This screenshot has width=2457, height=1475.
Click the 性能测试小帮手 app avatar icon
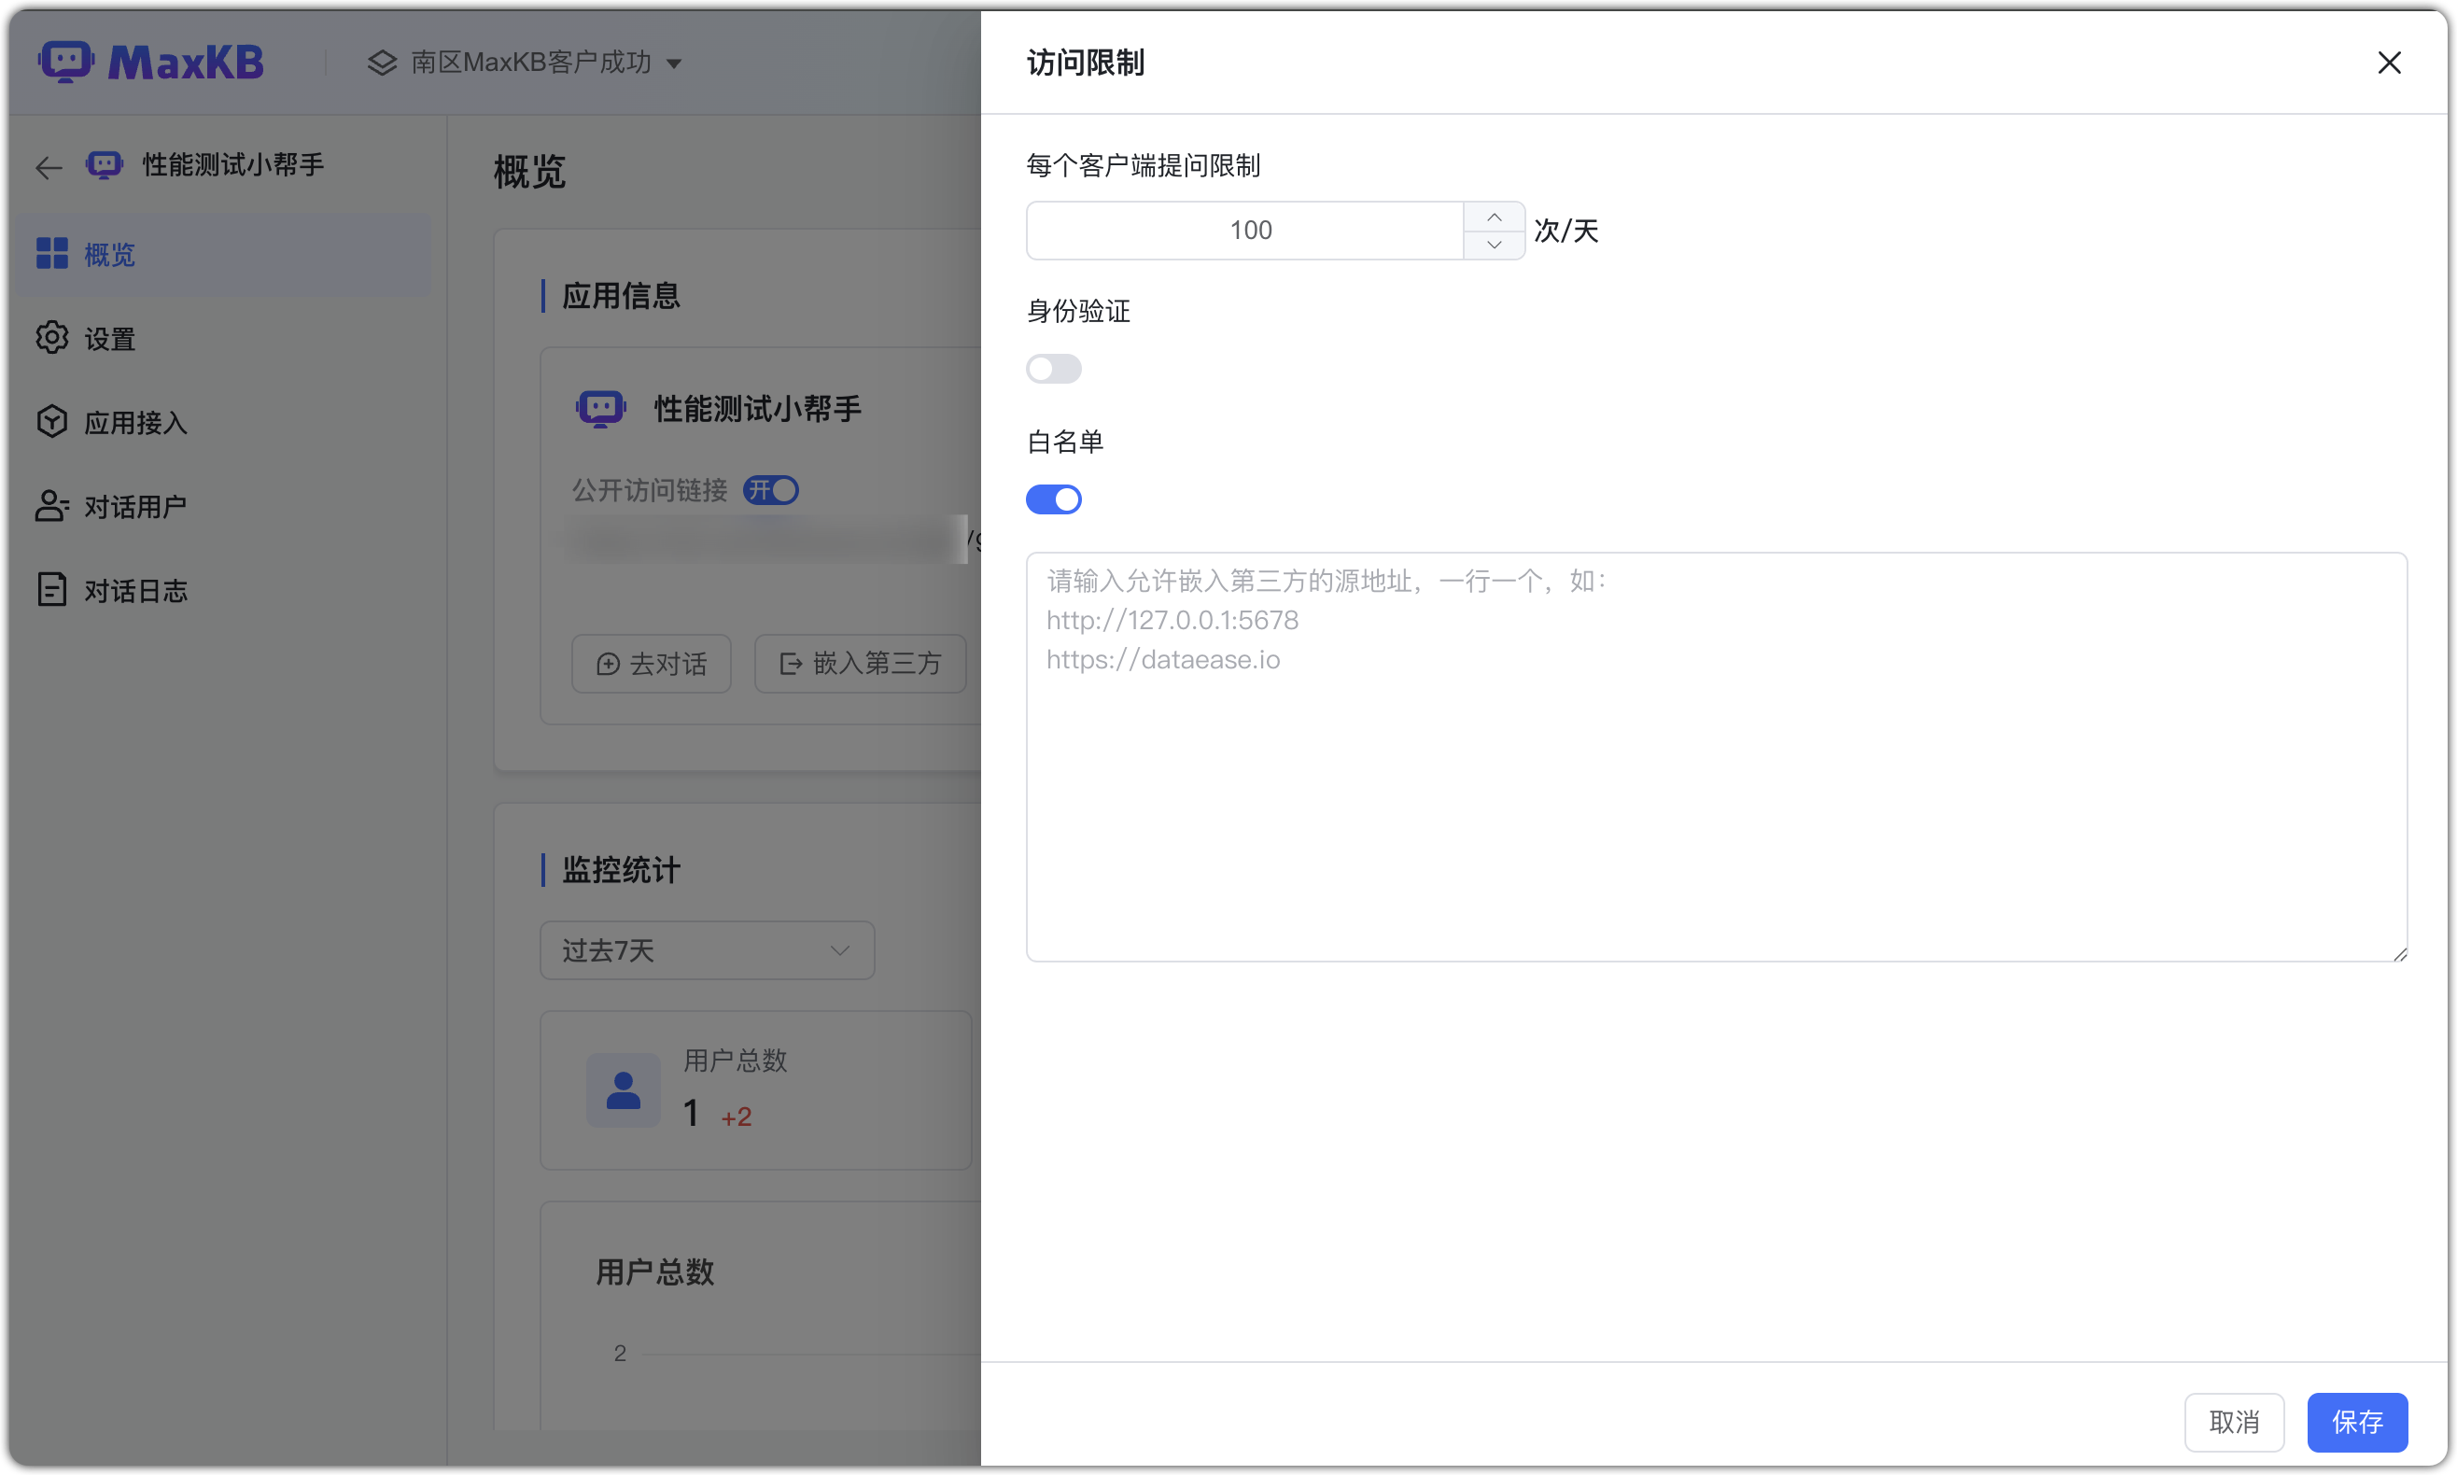599,408
